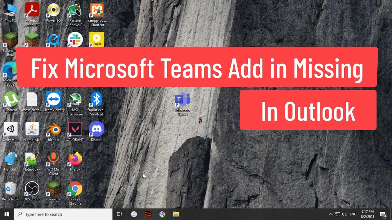392x220 pixels.
Task: Open the notification center with 14 alerts
Action: (383, 214)
